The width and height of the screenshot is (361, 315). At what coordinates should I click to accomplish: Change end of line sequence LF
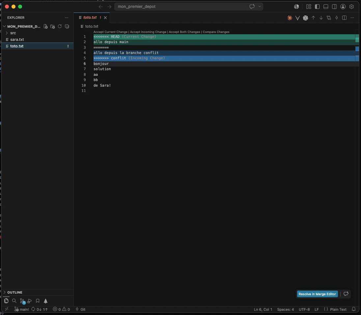[317, 309]
